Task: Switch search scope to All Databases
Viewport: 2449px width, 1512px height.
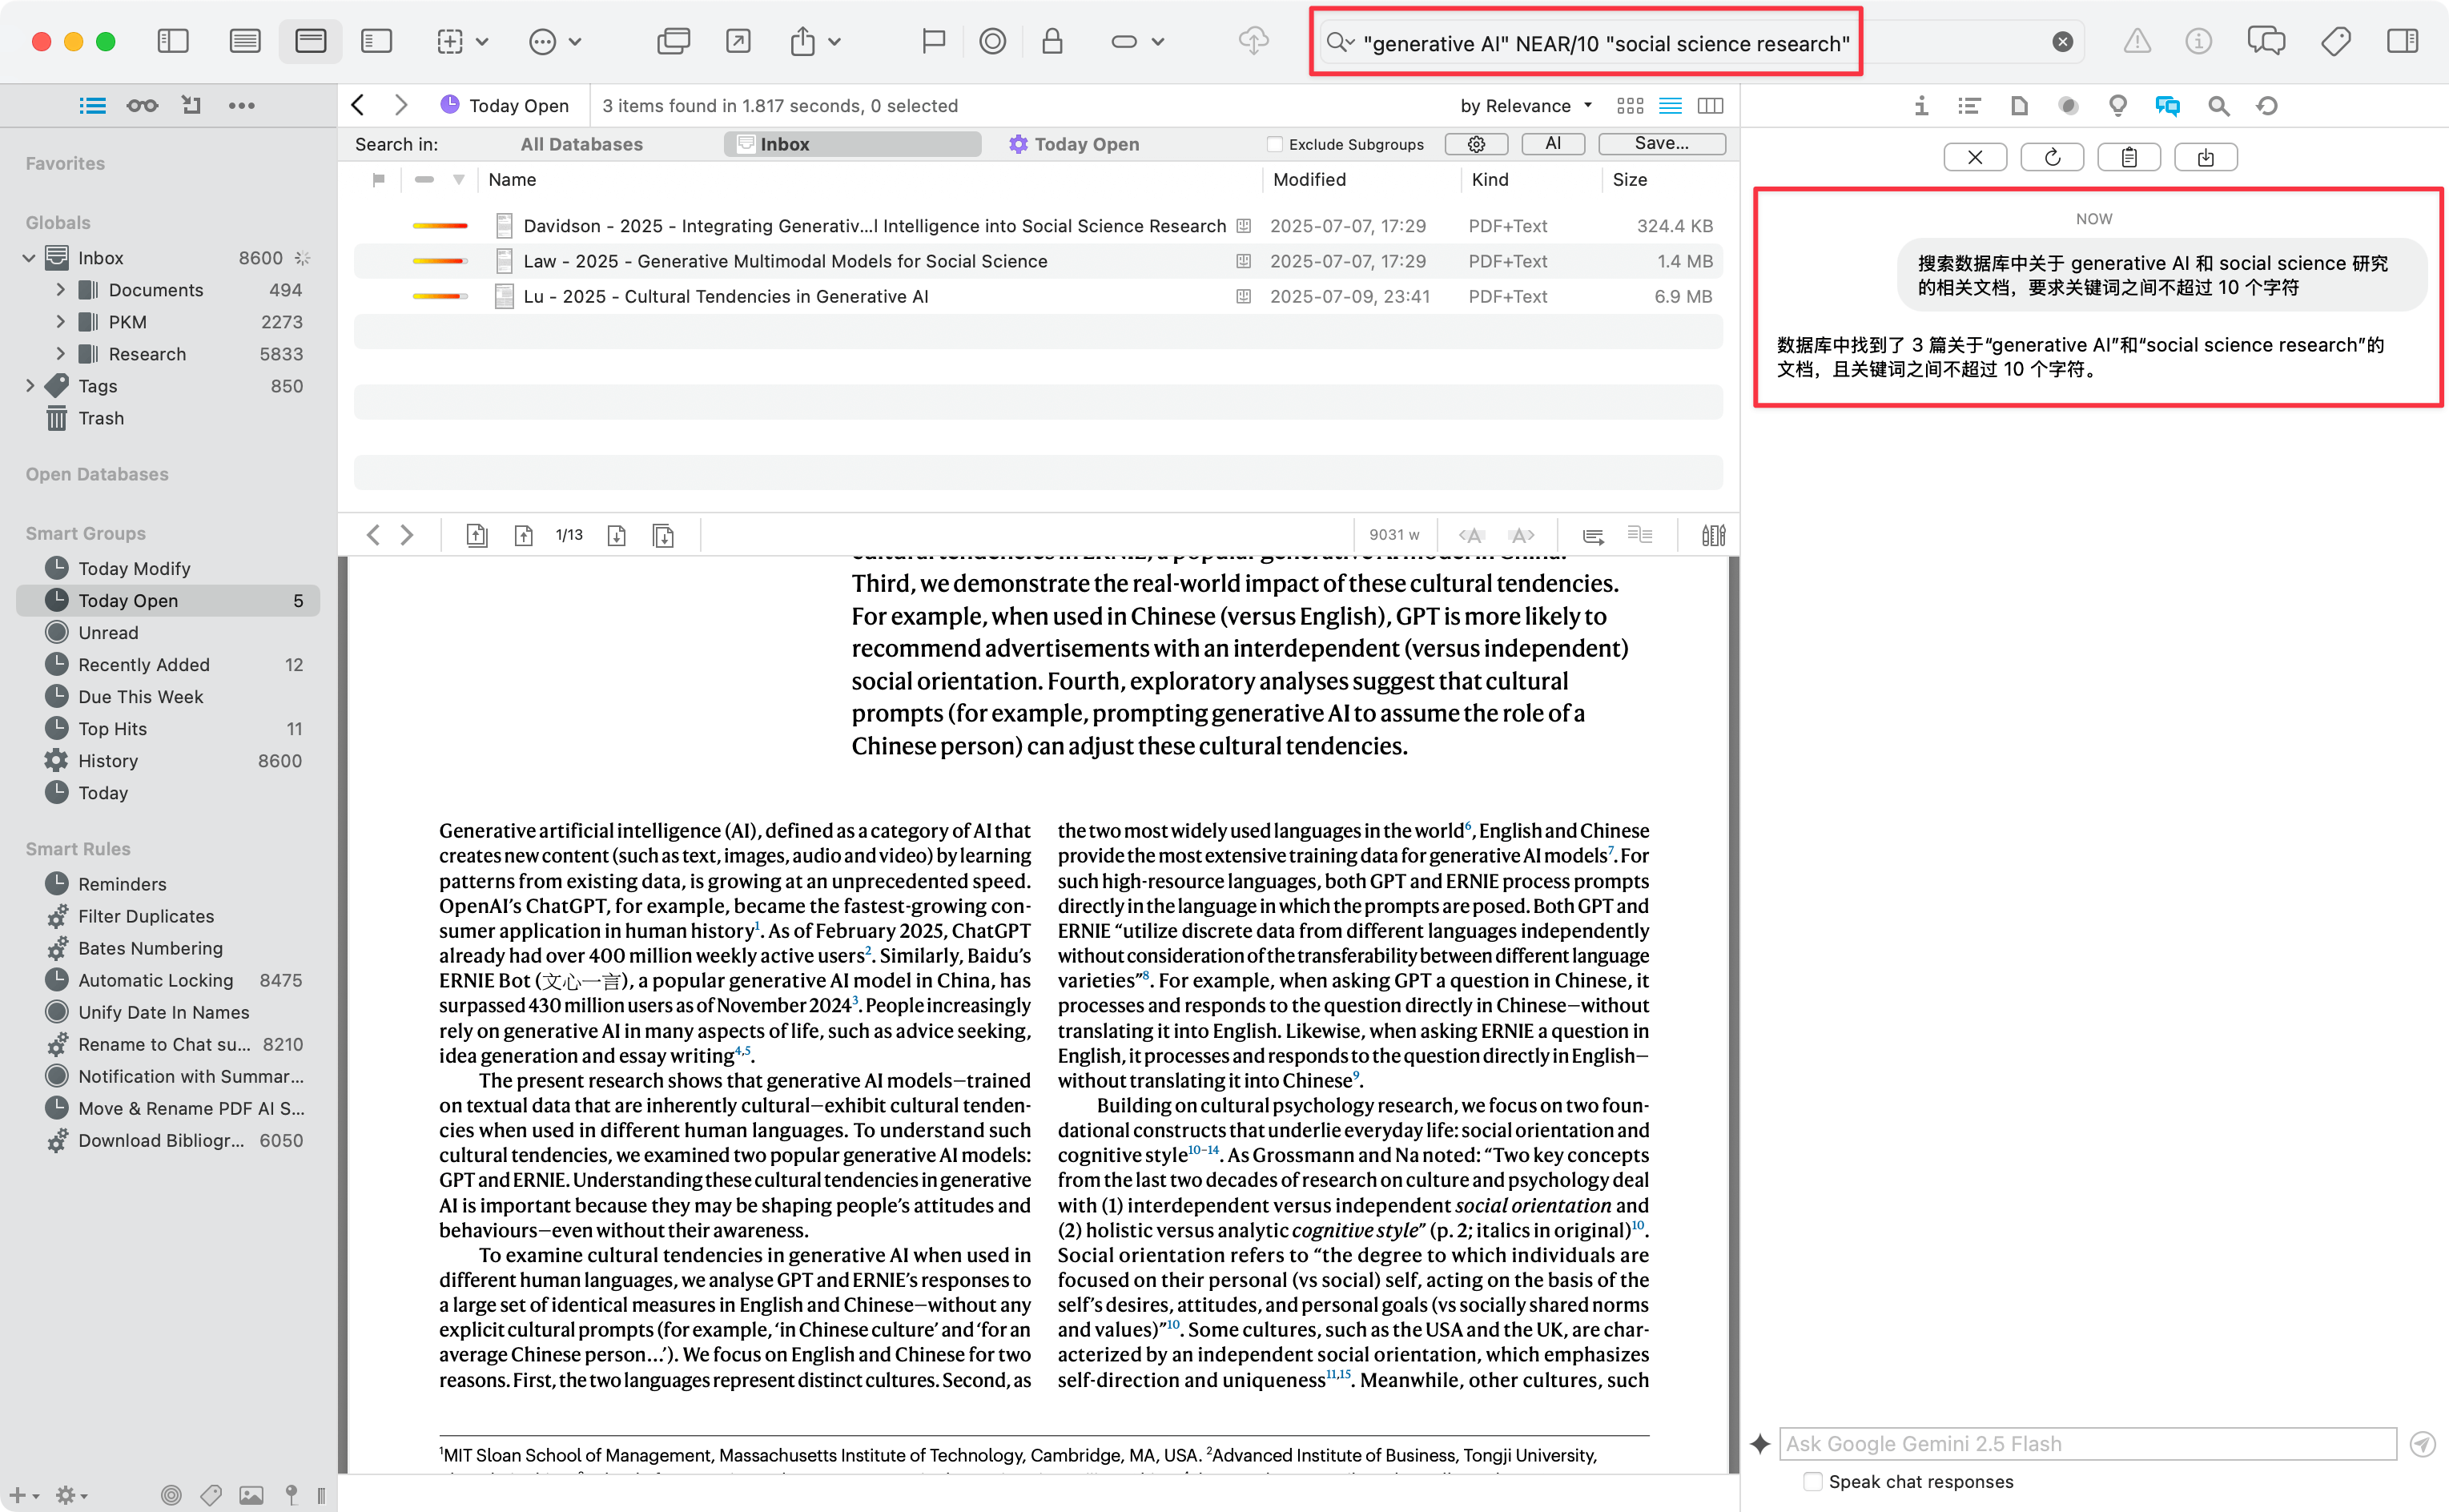Action: 582,143
